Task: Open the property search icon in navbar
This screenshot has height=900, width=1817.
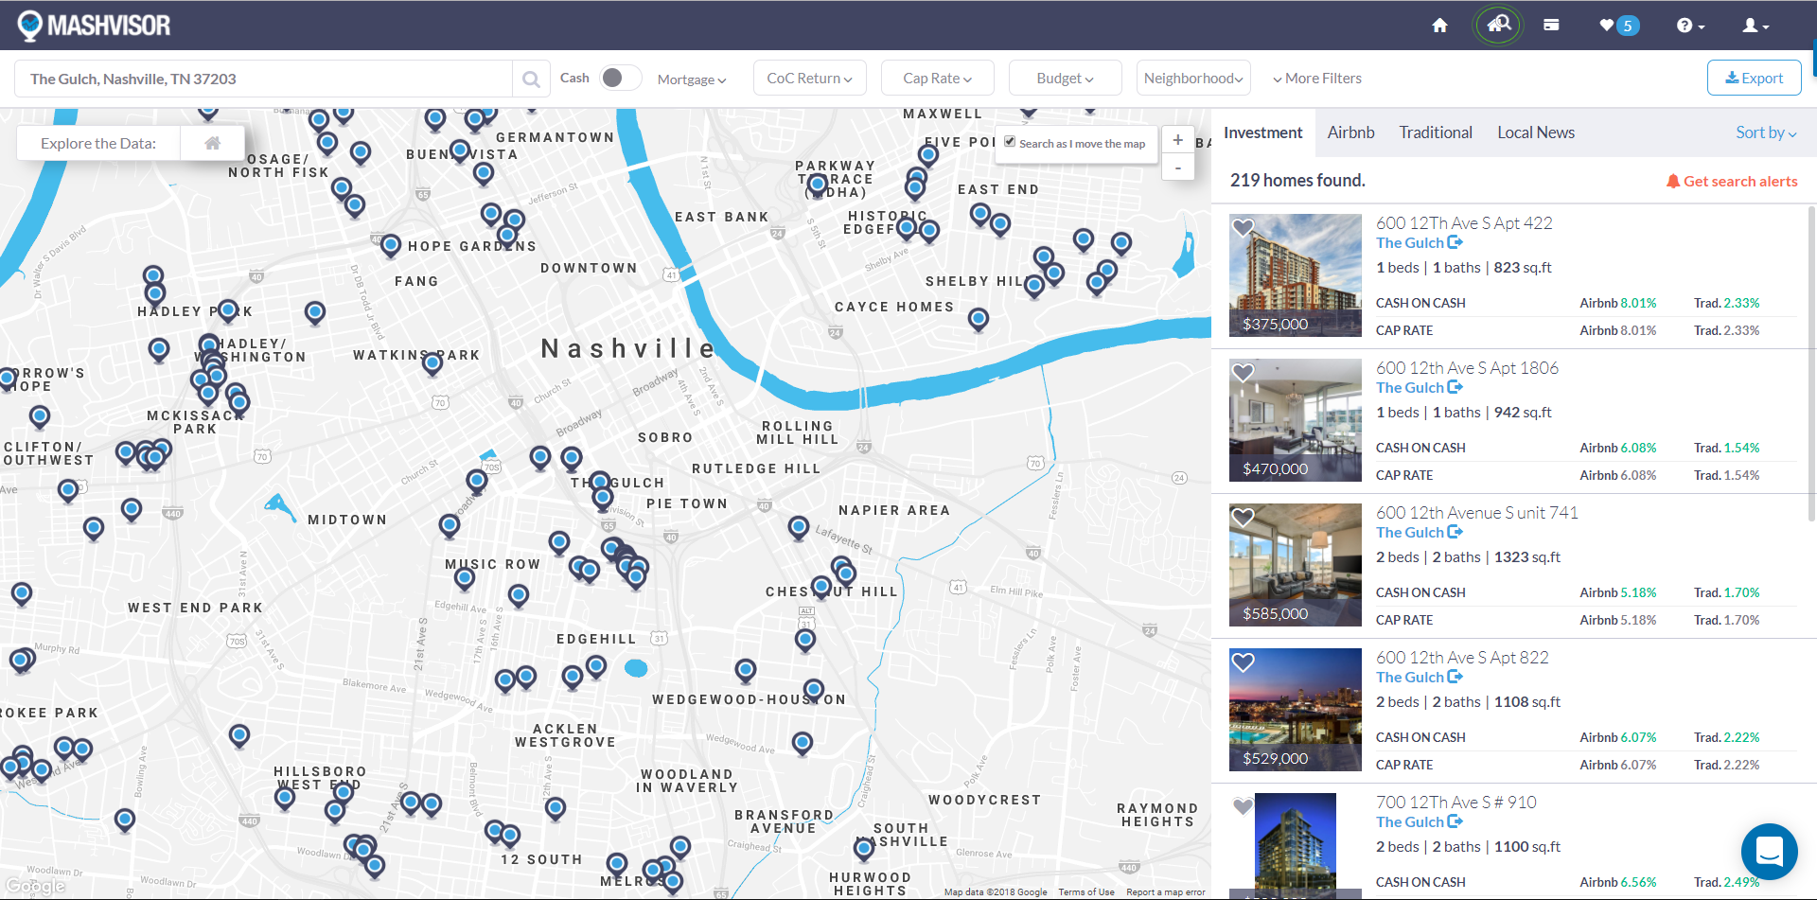Action: [1498, 25]
